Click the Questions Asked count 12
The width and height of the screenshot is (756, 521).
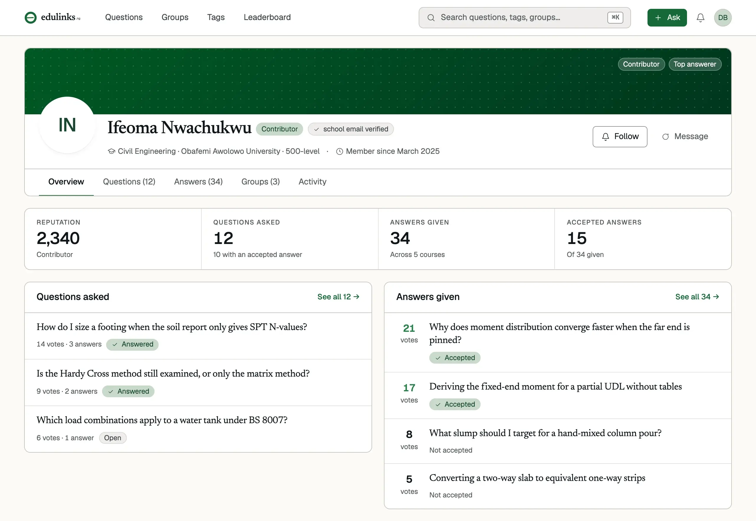point(223,238)
